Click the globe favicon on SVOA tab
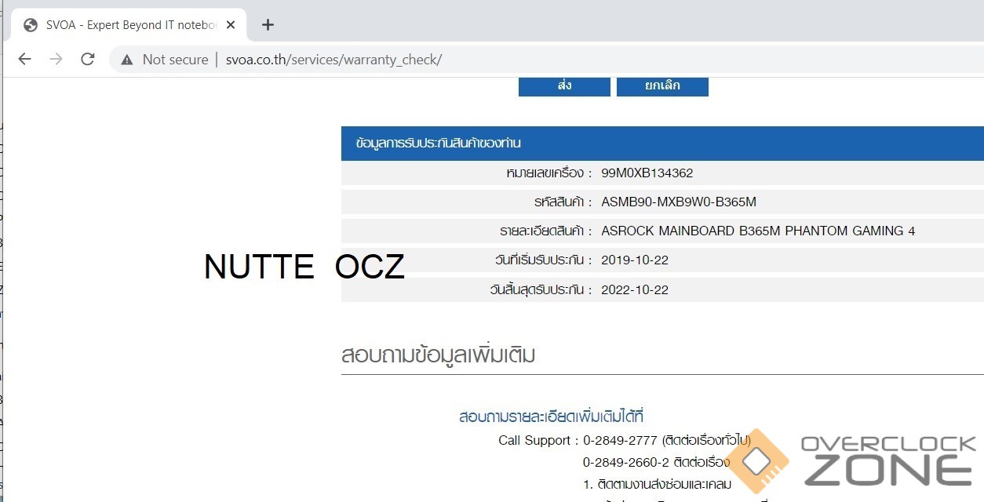The width and height of the screenshot is (984, 502). (x=31, y=25)
